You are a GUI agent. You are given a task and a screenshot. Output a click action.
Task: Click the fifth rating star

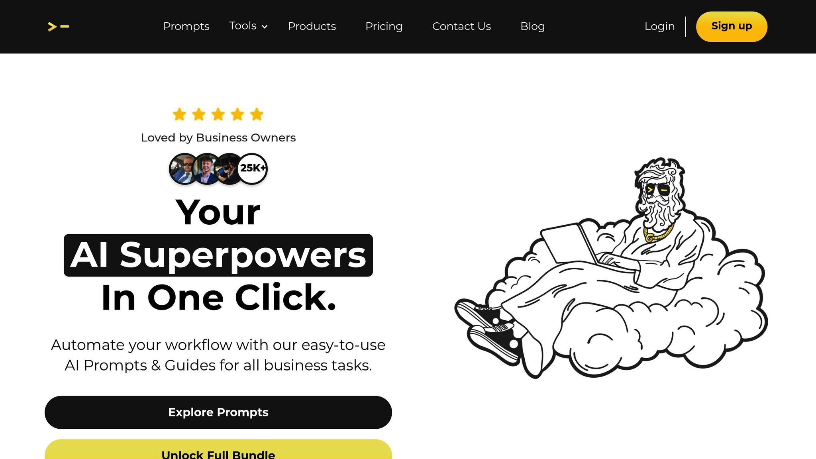click(x=257, y=114)
